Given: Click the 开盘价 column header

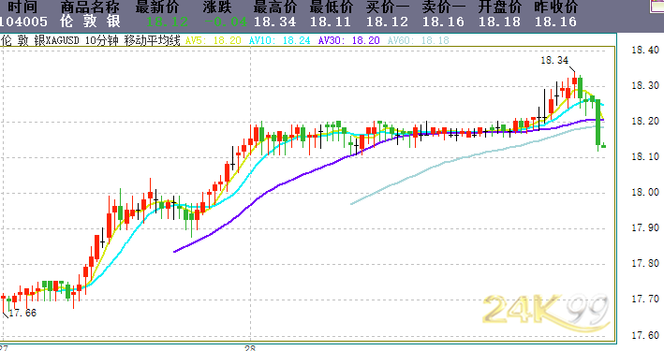Looking at the screenshot, I should pos(500,7).
